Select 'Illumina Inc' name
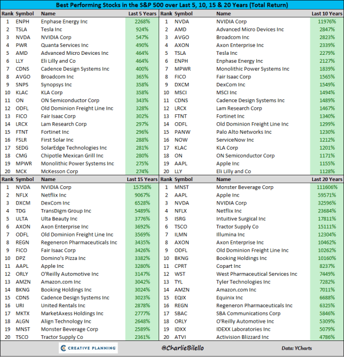The height and width of the screenshot is (357, 344). (230, 235)
